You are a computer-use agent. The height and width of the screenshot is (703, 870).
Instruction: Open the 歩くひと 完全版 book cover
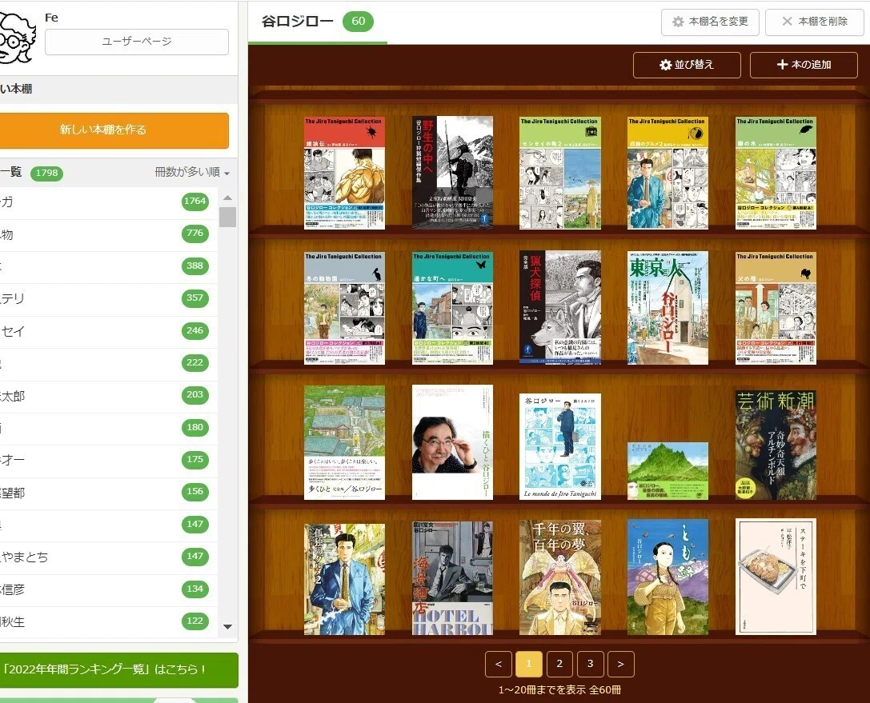point(345,442)
